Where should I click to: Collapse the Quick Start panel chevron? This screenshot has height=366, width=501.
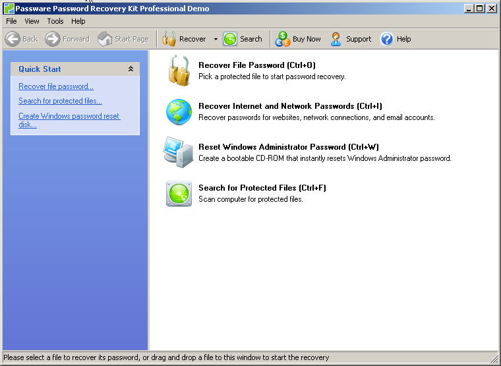(x=131, y=69)
